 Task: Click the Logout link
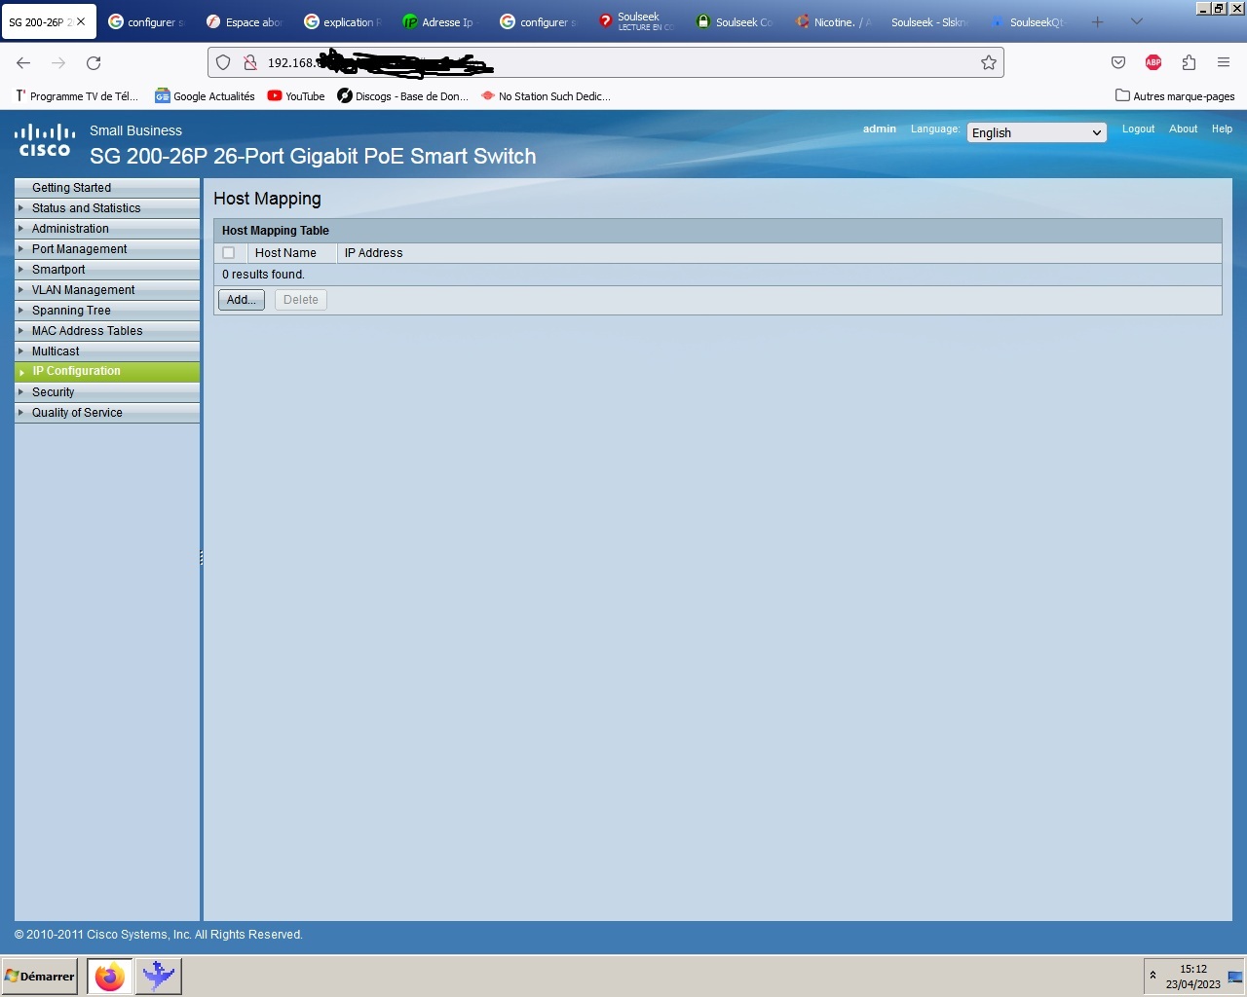[x=1138, y=129]
